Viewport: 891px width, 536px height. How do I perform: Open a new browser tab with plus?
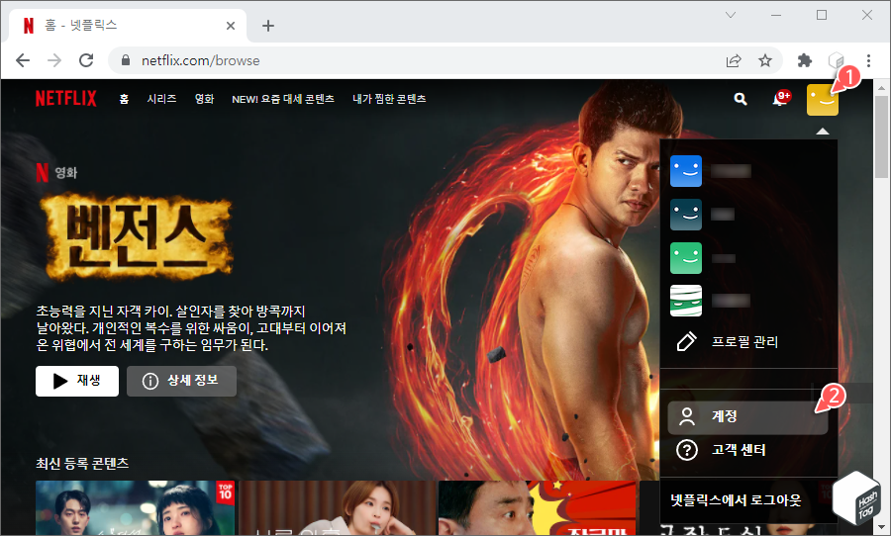point(268,26)
